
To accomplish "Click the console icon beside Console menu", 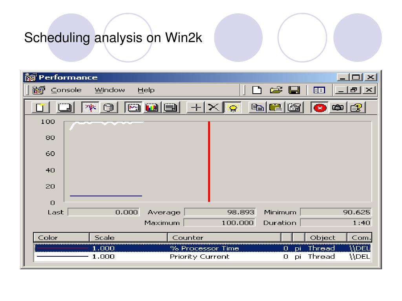I will [x=39, y=90].
